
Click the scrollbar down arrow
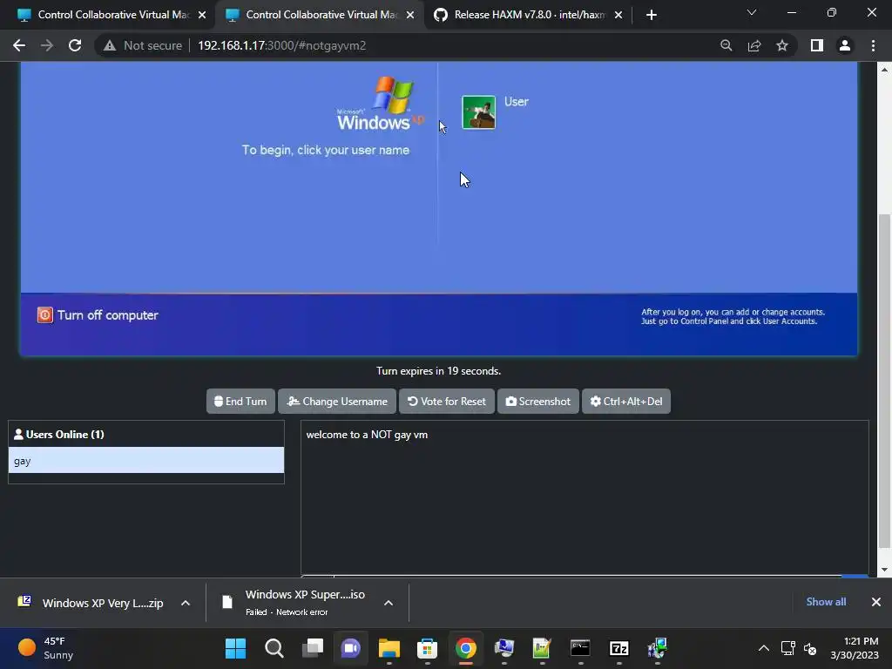tap(885, 570)
